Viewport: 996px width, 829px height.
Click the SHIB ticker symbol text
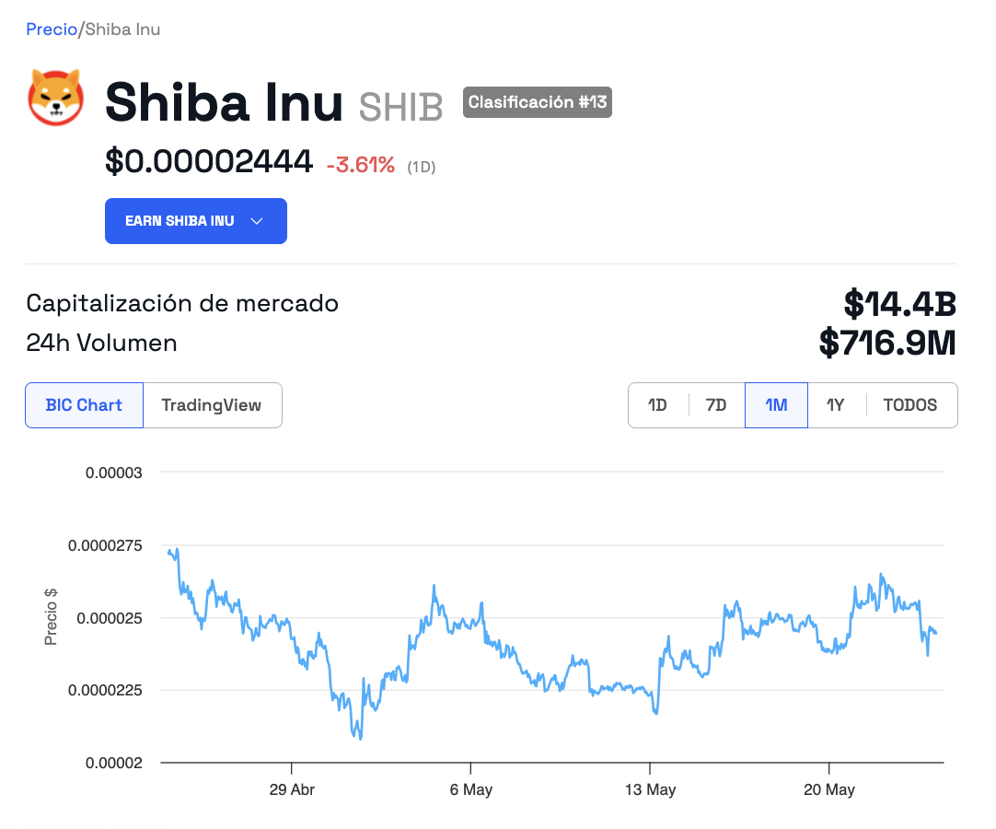(400, 107)
